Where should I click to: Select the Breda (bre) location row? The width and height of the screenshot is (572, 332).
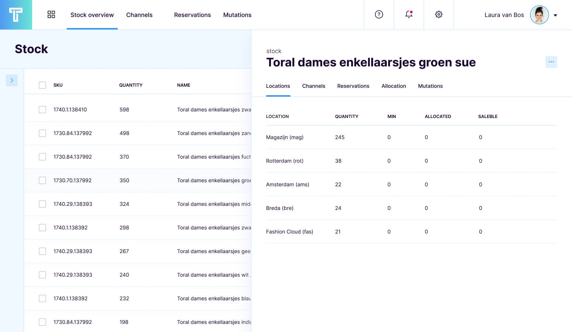(411, 208)
